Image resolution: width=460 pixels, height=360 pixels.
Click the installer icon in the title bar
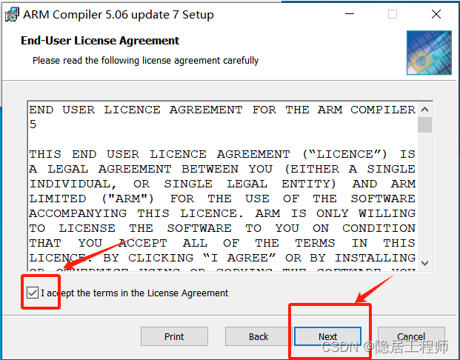point(12,14)
